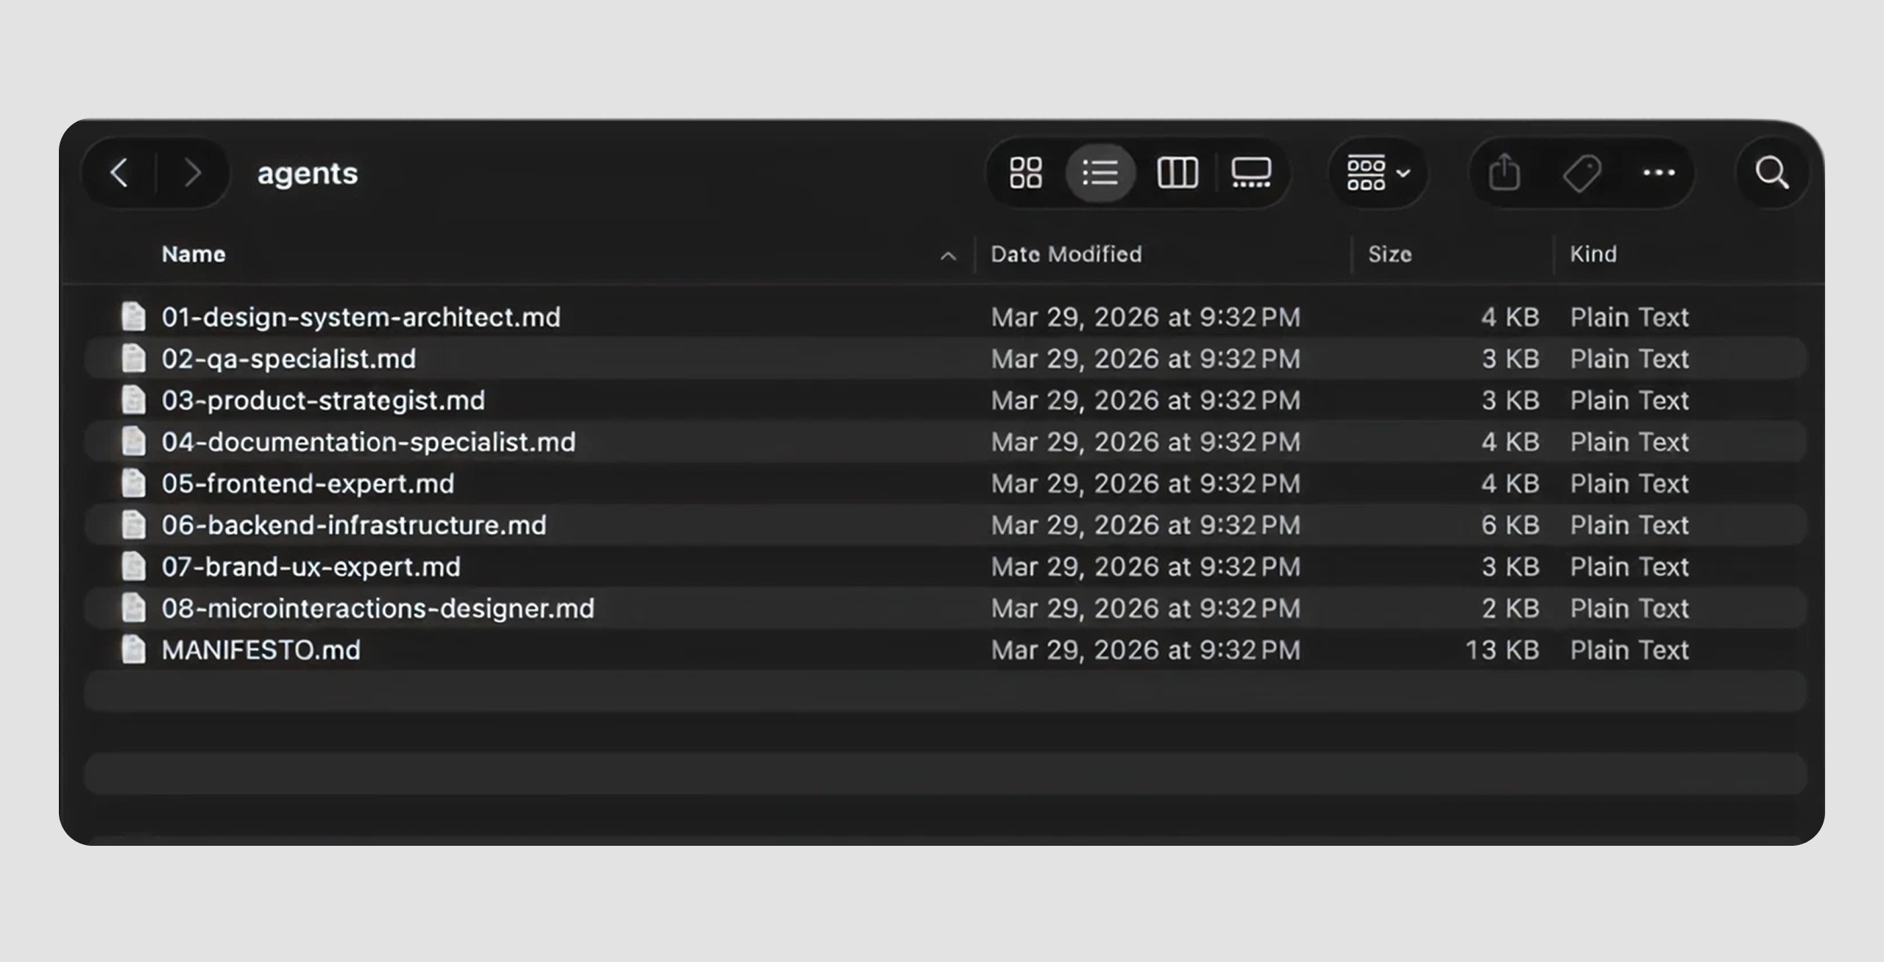Sort by Date Modified column
This screenshot has width=1884, height=962.
pyautogui.click(x=1066, y=254)
